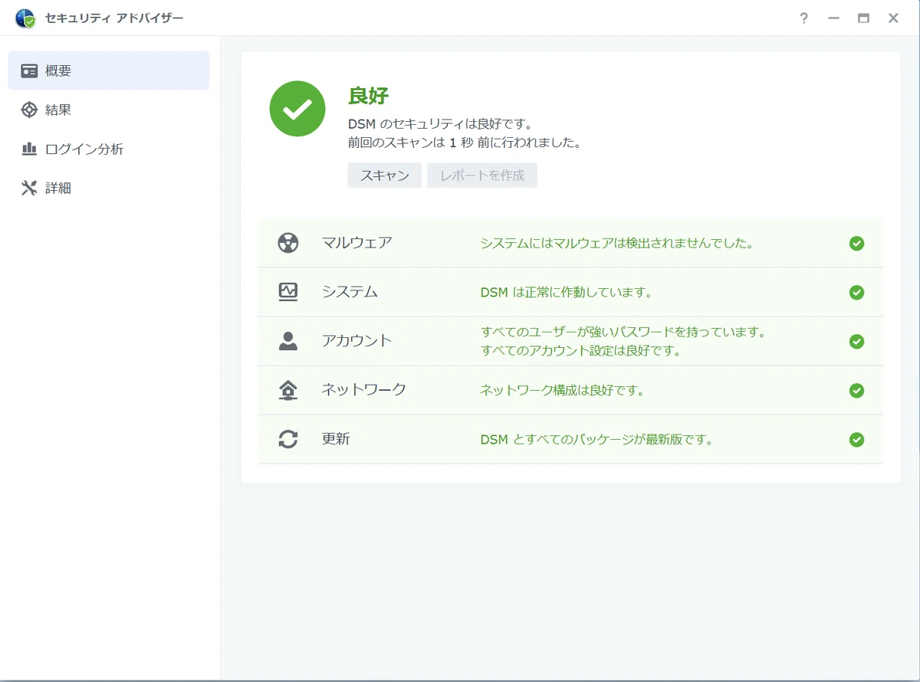Switch to ログイン分析 login analysis
The image size is (920, 682).
pyautogui.click(x=109, y=149)
